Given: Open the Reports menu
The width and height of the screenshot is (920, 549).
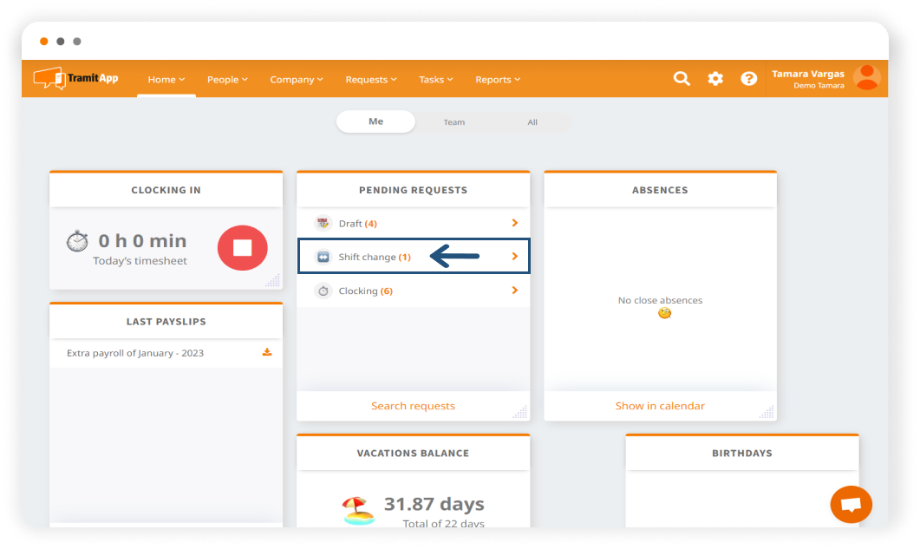Looking at the screenshot, I should [x=498, y=80].
